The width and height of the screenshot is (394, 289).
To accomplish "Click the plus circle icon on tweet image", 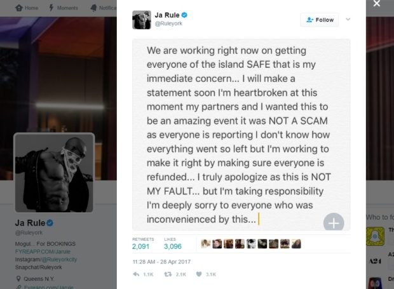I will 334,222.
